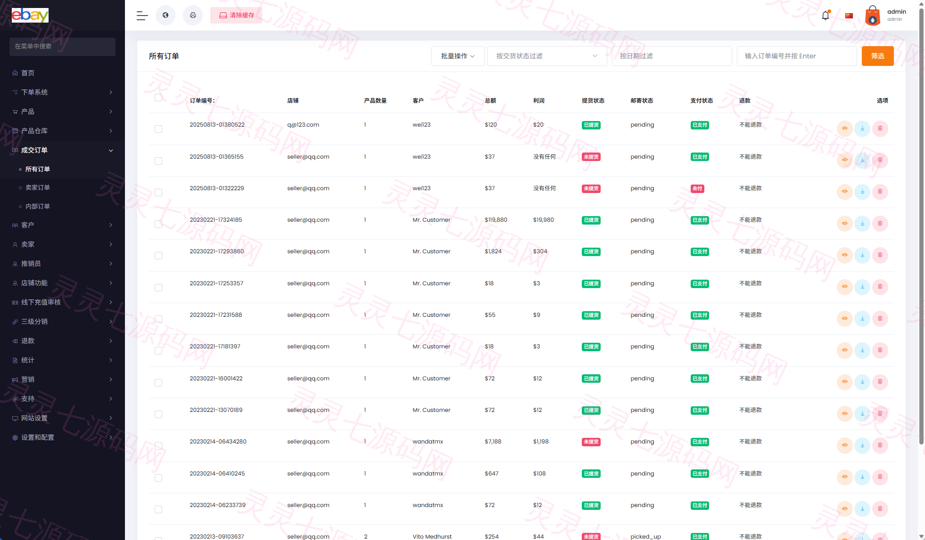Check the box for order 20250813-01380522
The width and height of the screenshot is (925, 540).
[x=158, y=129]
